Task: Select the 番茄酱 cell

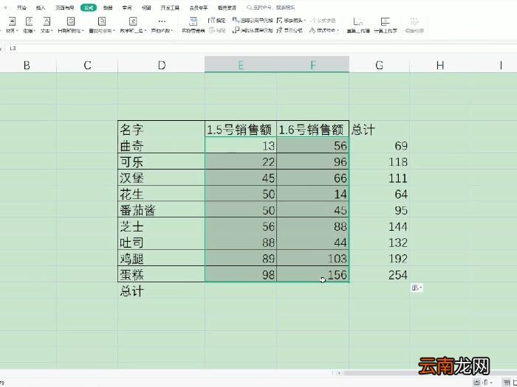Action: (161, 209)
